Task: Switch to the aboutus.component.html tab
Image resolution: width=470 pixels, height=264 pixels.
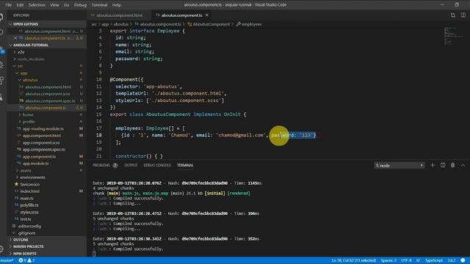Action: (119, 15)
